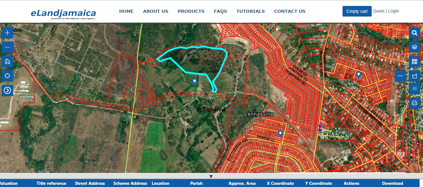Select the blue marker inside the cyan parcel
This screenshot has height=187, width=423.
click(x=194, y=81)
